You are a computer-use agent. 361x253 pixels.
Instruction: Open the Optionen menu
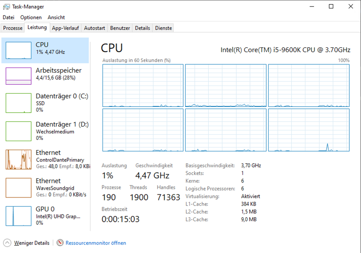pyautogui.click(x=31, y=18)
